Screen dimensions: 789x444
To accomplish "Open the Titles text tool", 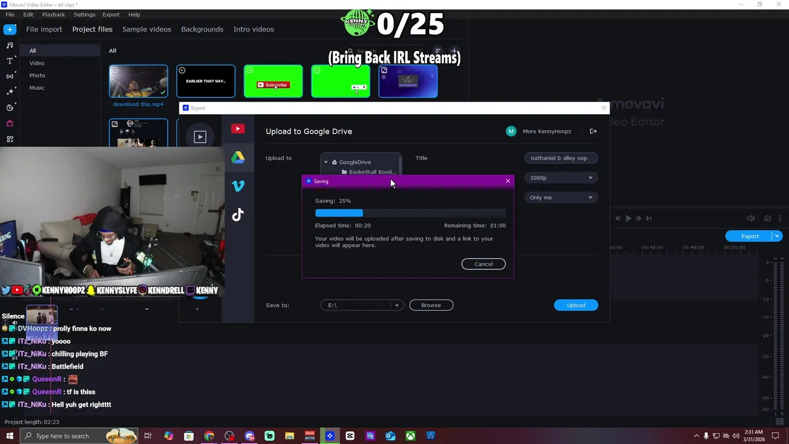I will coord(10,60).
